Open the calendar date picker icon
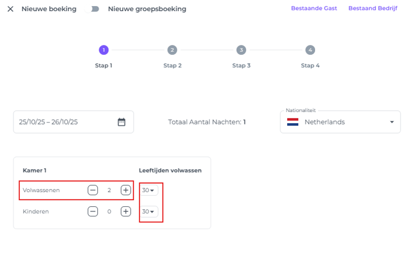The image size is (413, 255). coord(121,122)
